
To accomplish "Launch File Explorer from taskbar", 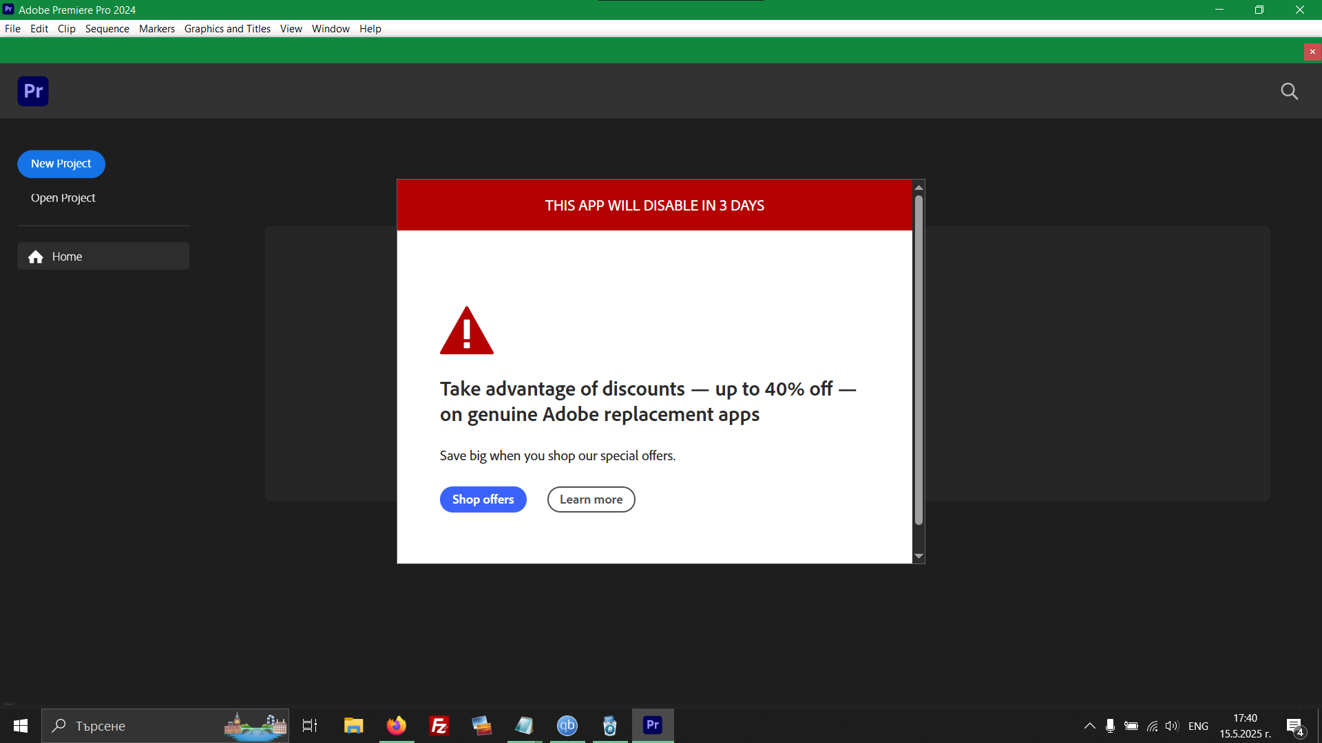I will pos(354,726).
